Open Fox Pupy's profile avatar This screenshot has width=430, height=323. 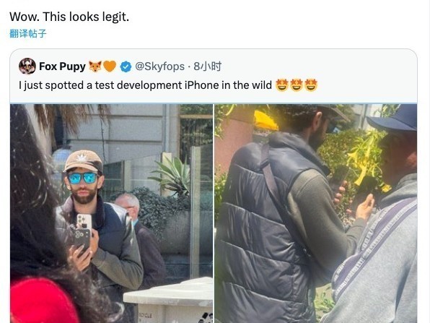coord(27,66)
